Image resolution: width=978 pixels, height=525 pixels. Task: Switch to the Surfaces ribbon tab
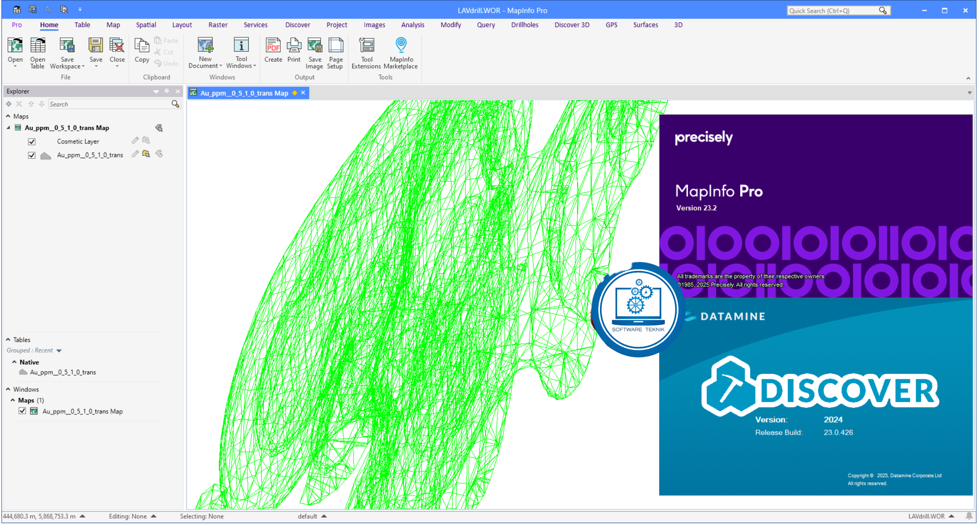point(645,25)
